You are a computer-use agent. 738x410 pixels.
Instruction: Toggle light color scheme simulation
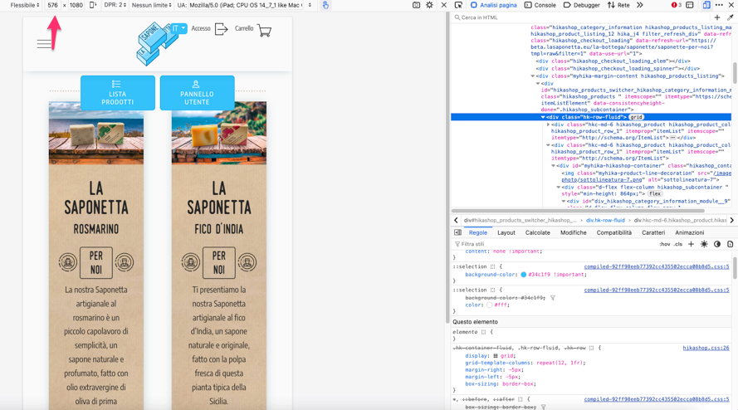[704, 244]
